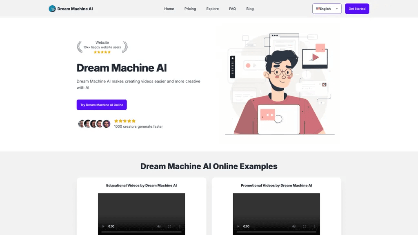Play the Promotional Videos example
Screen dimensions: 418x235
[x=238, y=226]
